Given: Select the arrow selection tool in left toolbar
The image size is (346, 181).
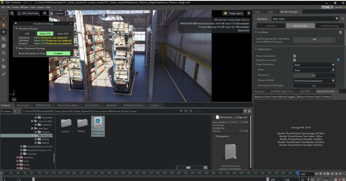Looking at the screenshot, I should [x=4, y=25].
